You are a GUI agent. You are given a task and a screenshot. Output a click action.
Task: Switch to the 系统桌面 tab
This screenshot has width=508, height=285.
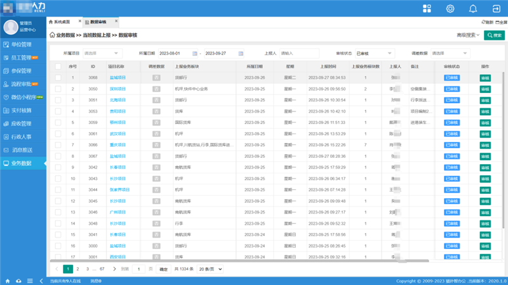[x=62, y=22]
